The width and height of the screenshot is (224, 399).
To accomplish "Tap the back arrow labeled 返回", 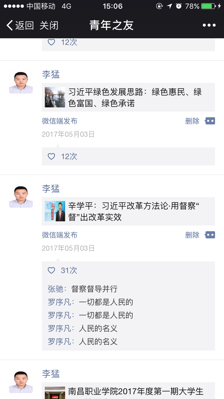I will [x=20, y=26].
